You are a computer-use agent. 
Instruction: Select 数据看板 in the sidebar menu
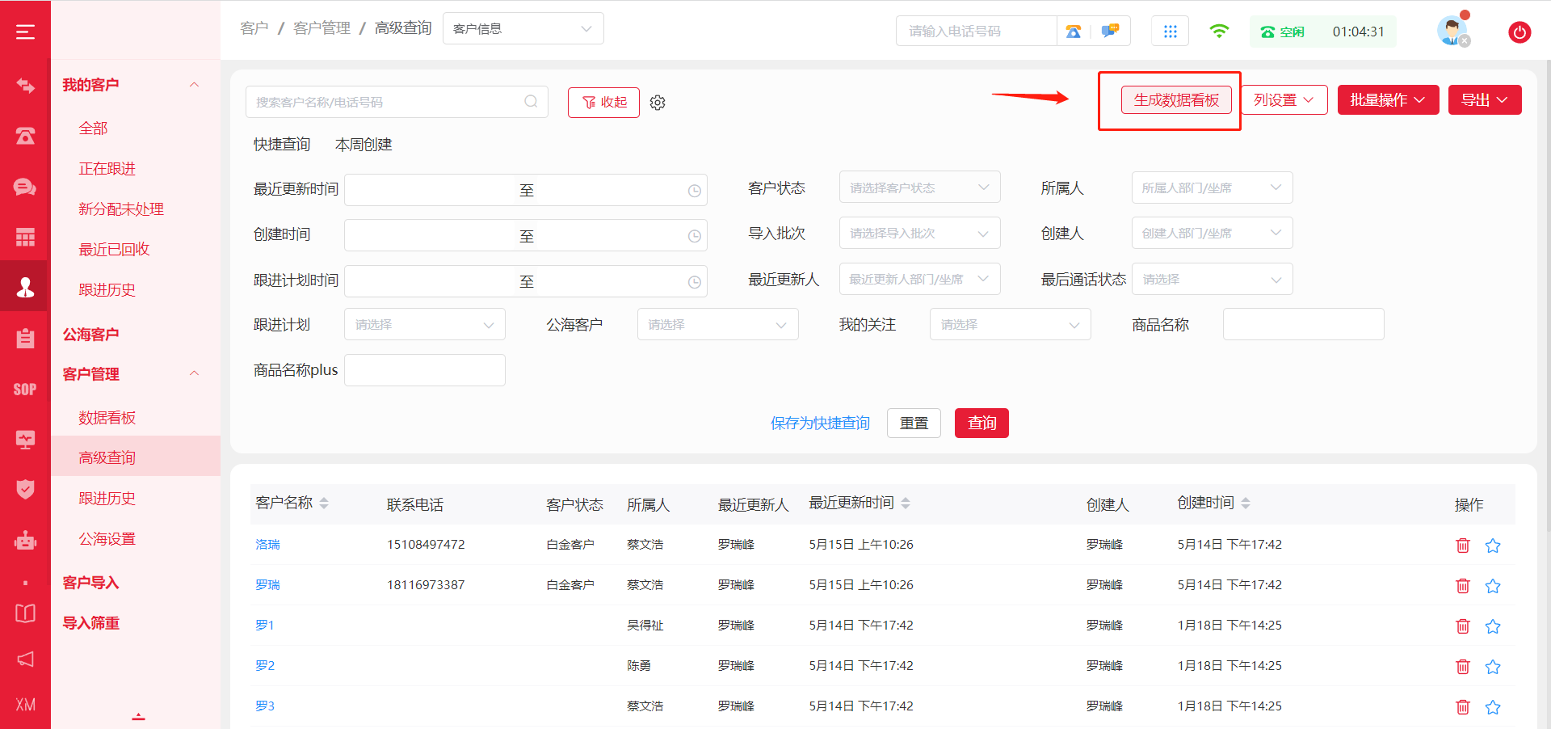point(107,418)
